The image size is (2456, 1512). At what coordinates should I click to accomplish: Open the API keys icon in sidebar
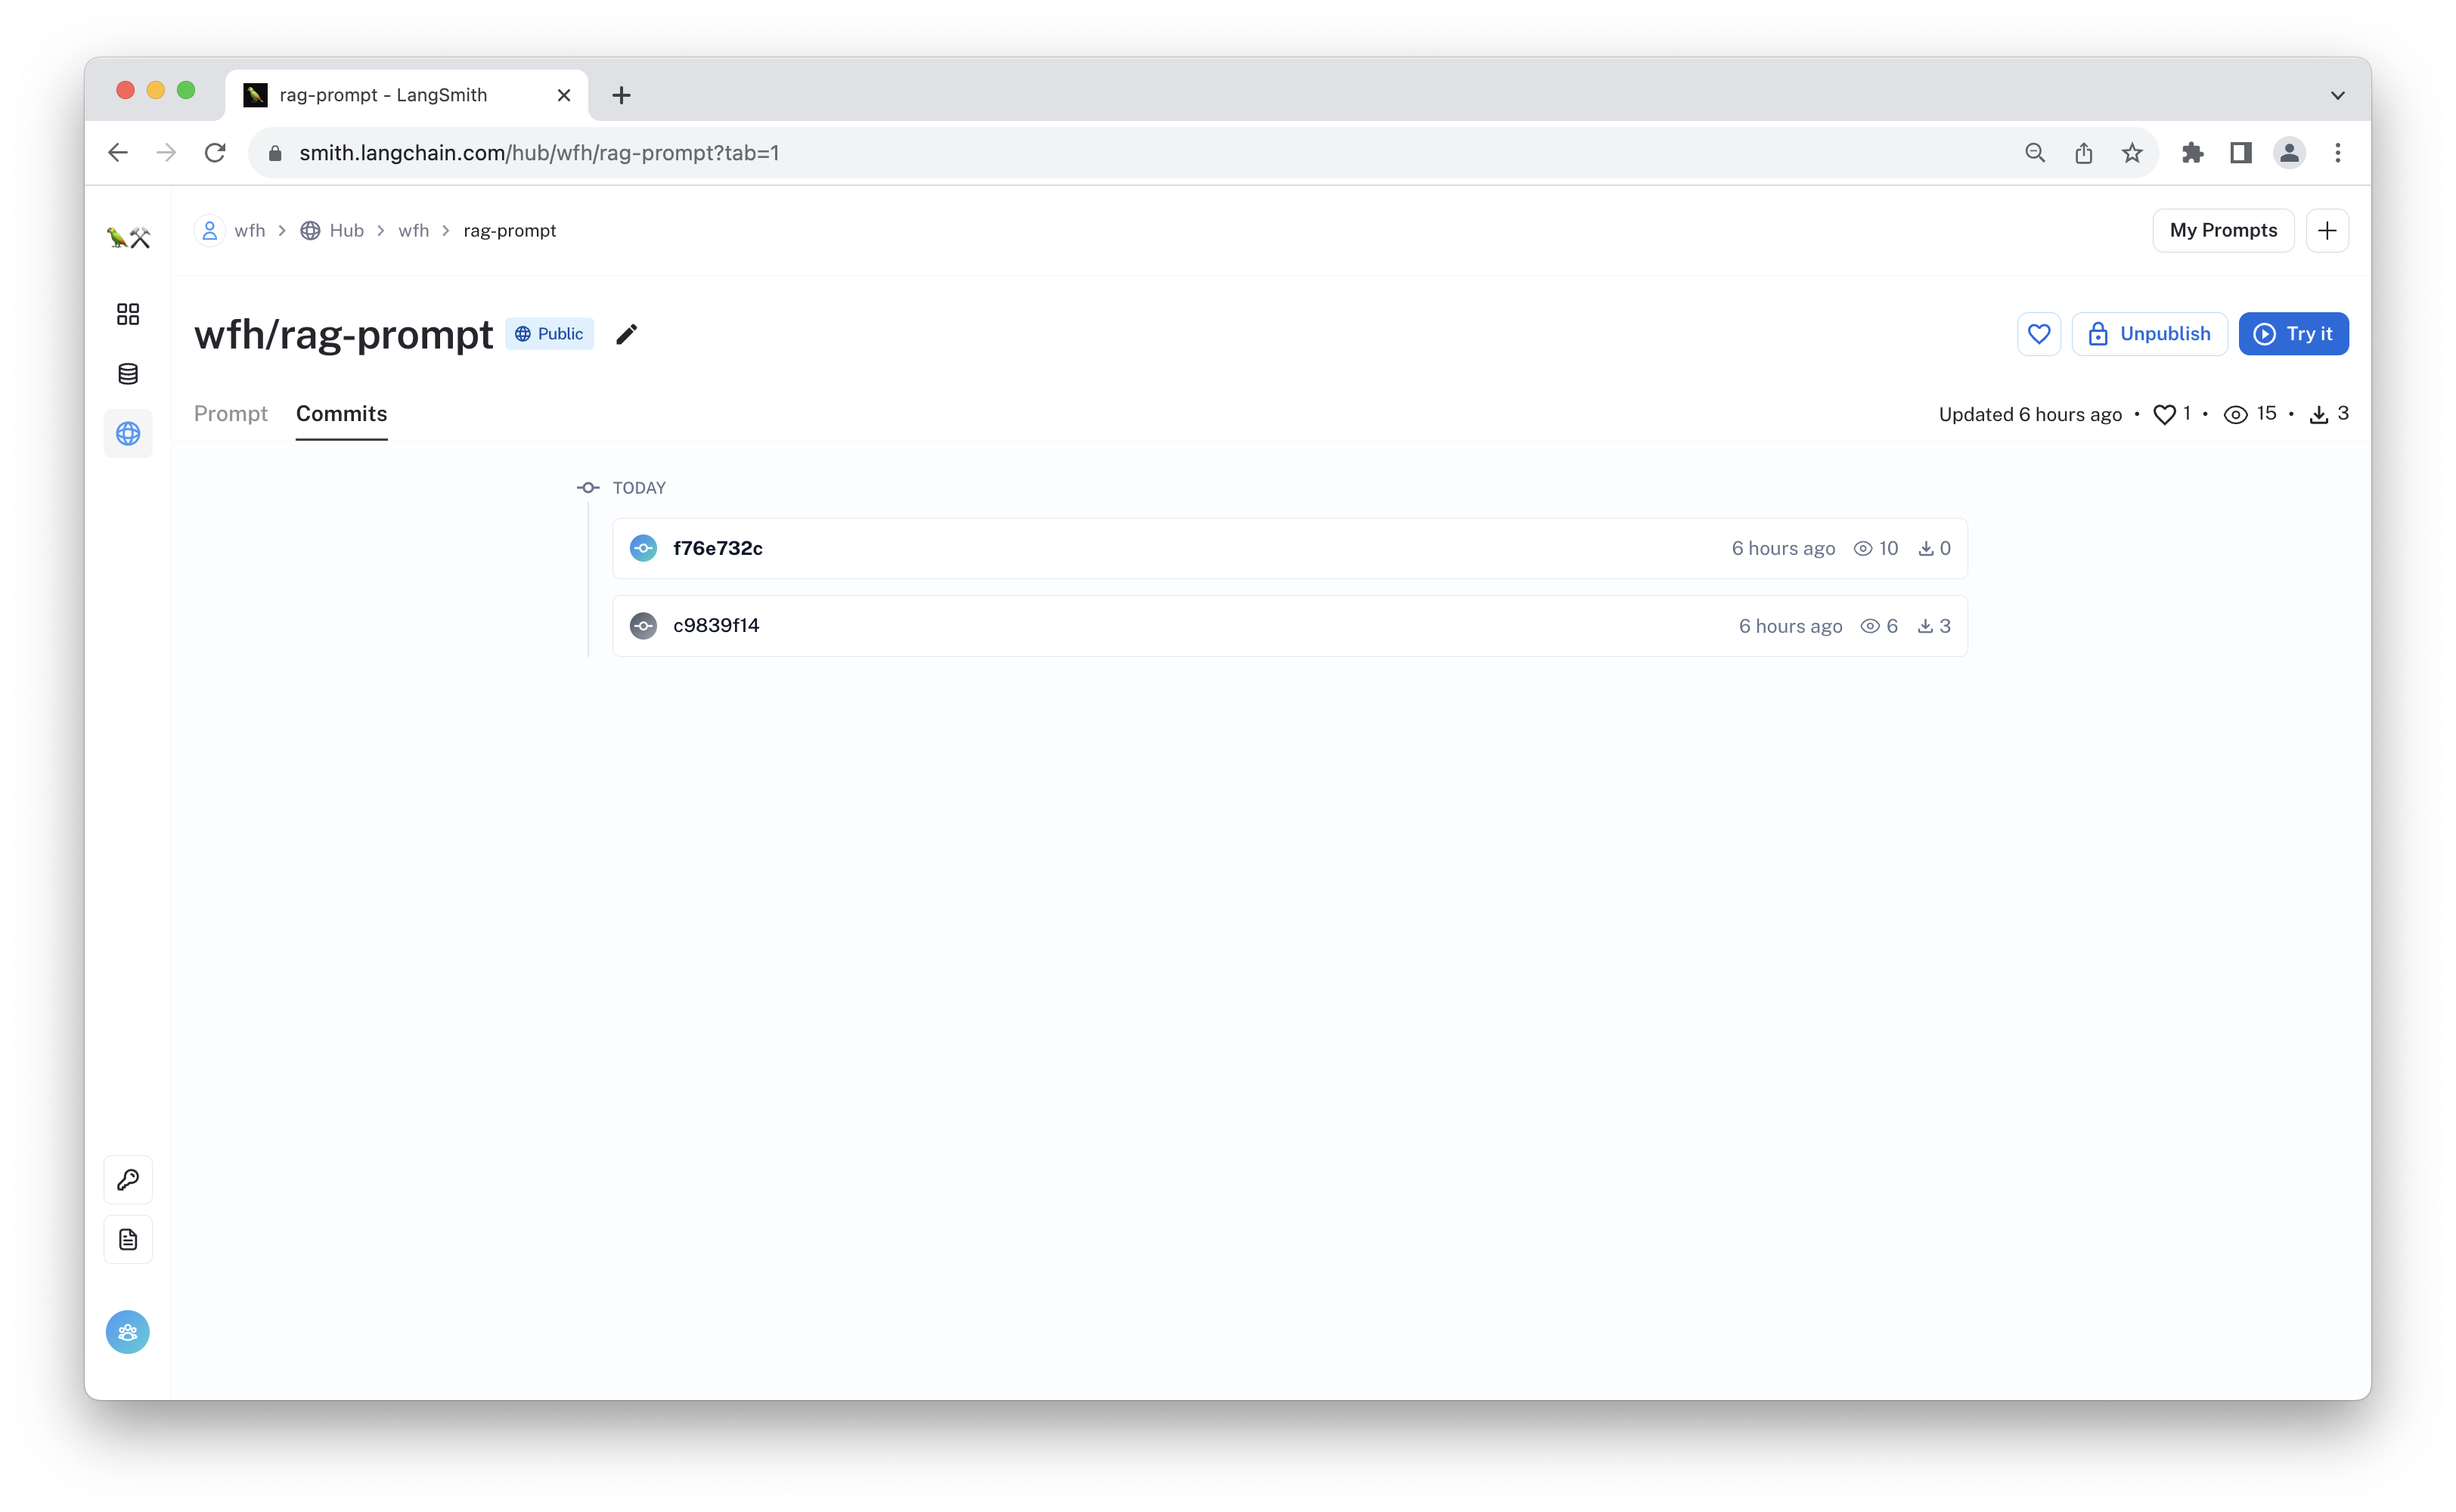point(128,1180)
